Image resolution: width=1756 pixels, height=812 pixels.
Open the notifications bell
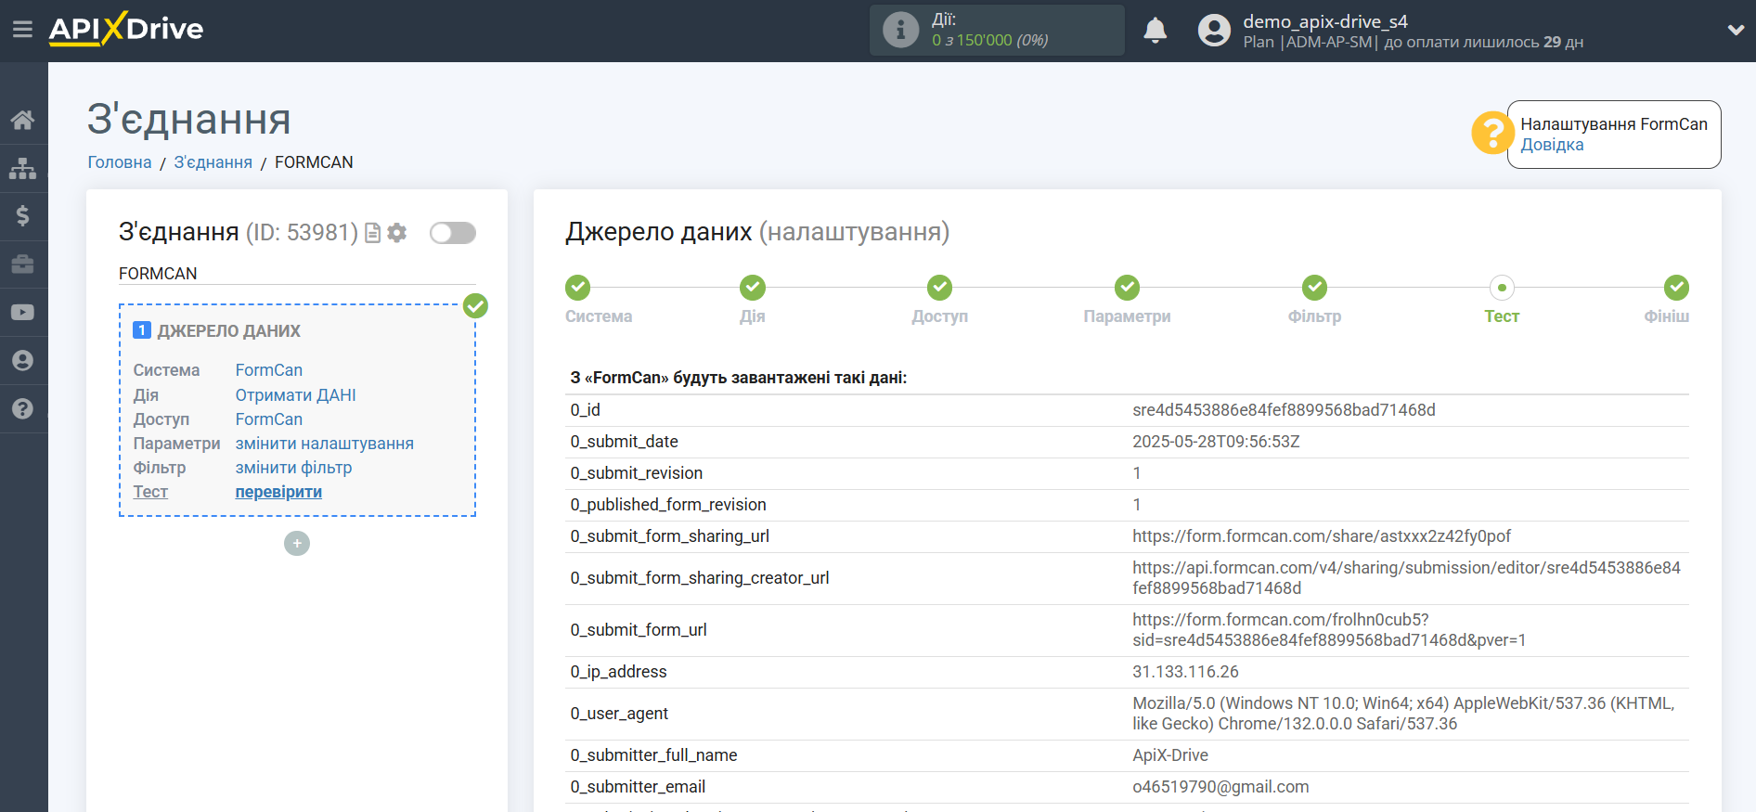pyautogui.click(x=1155, y=31)
